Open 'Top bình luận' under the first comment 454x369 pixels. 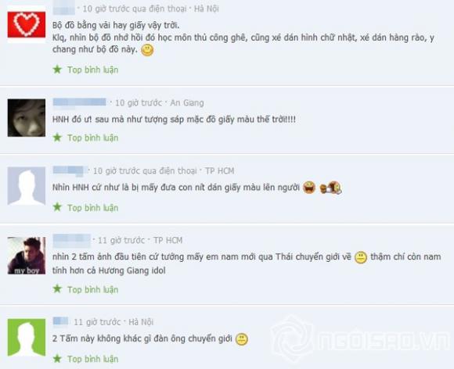(x=92, y=70)
